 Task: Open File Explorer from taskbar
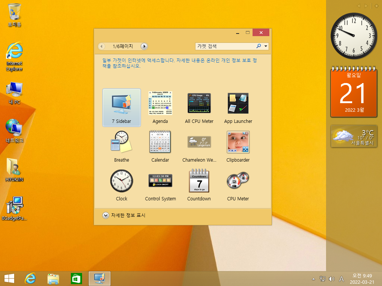pyautogui.click(x=53, y=279)
